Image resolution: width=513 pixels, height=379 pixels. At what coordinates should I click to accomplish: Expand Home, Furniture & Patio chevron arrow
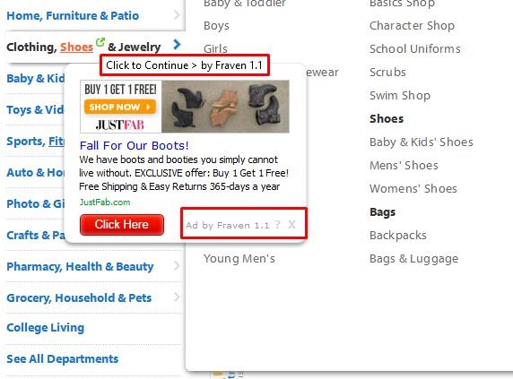[x=177, y=14]
